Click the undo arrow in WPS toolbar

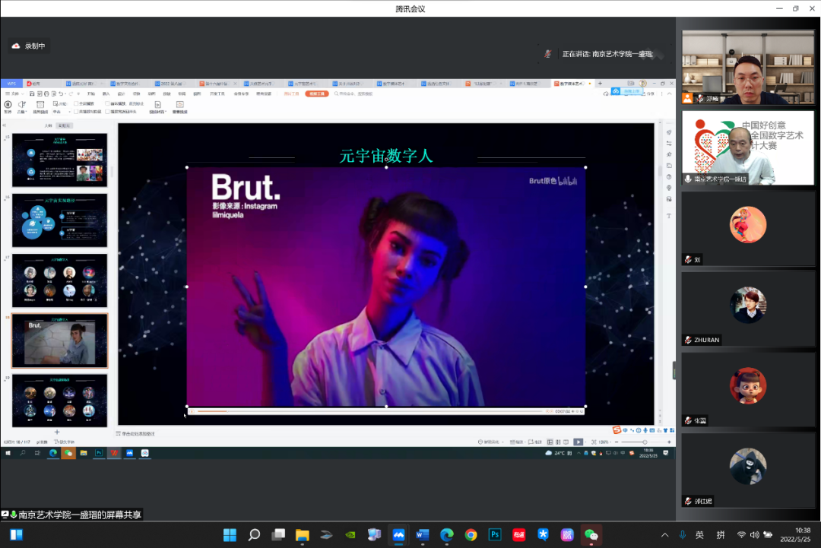tap(61, 93)
